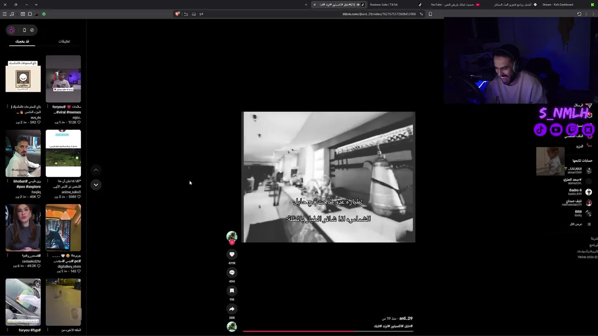
Task: Go back with the browser back arrow
Action: point(593,14)
